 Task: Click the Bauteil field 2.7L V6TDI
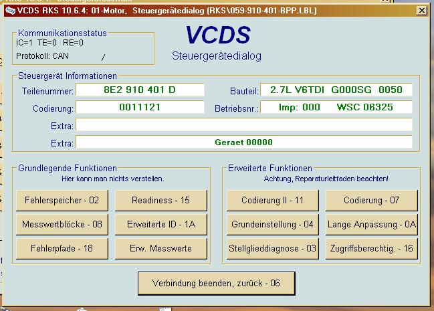pos(336,90)
